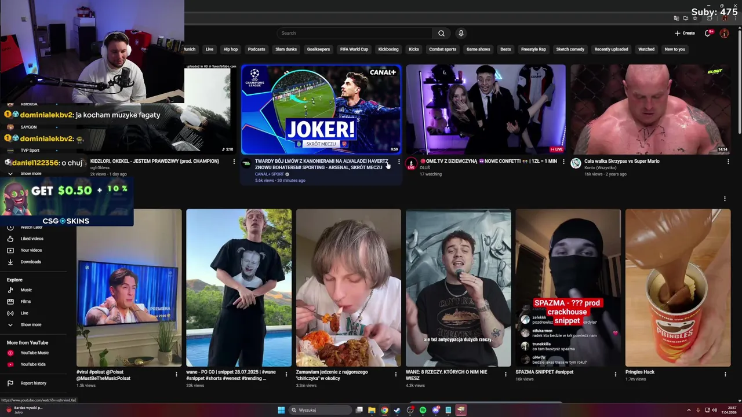Select the Goalkeepers filter chip

pos(318,49)
